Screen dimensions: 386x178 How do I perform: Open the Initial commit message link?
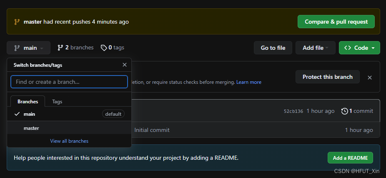point(152,130)
